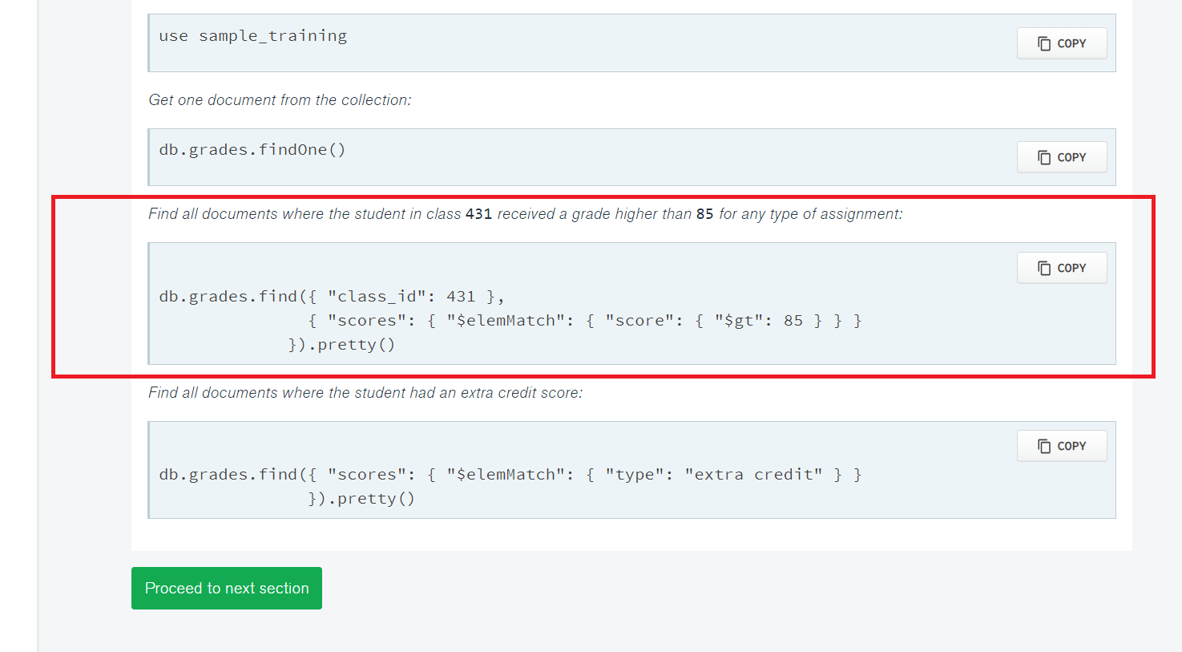Click the db.grades.findOne() code snippet
The height and width of the screenshot is (652, 1182).
252,149
